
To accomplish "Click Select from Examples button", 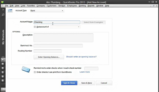I will 93,22.
